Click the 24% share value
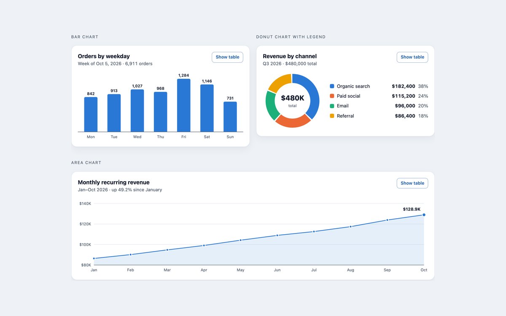Image resolution: width=506 pixels, height=316 pixels. pos(423,96)
